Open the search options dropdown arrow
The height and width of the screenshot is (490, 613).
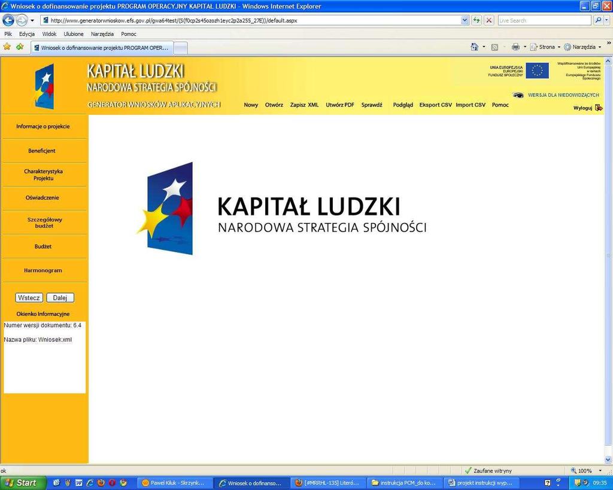tap(607, 20)
